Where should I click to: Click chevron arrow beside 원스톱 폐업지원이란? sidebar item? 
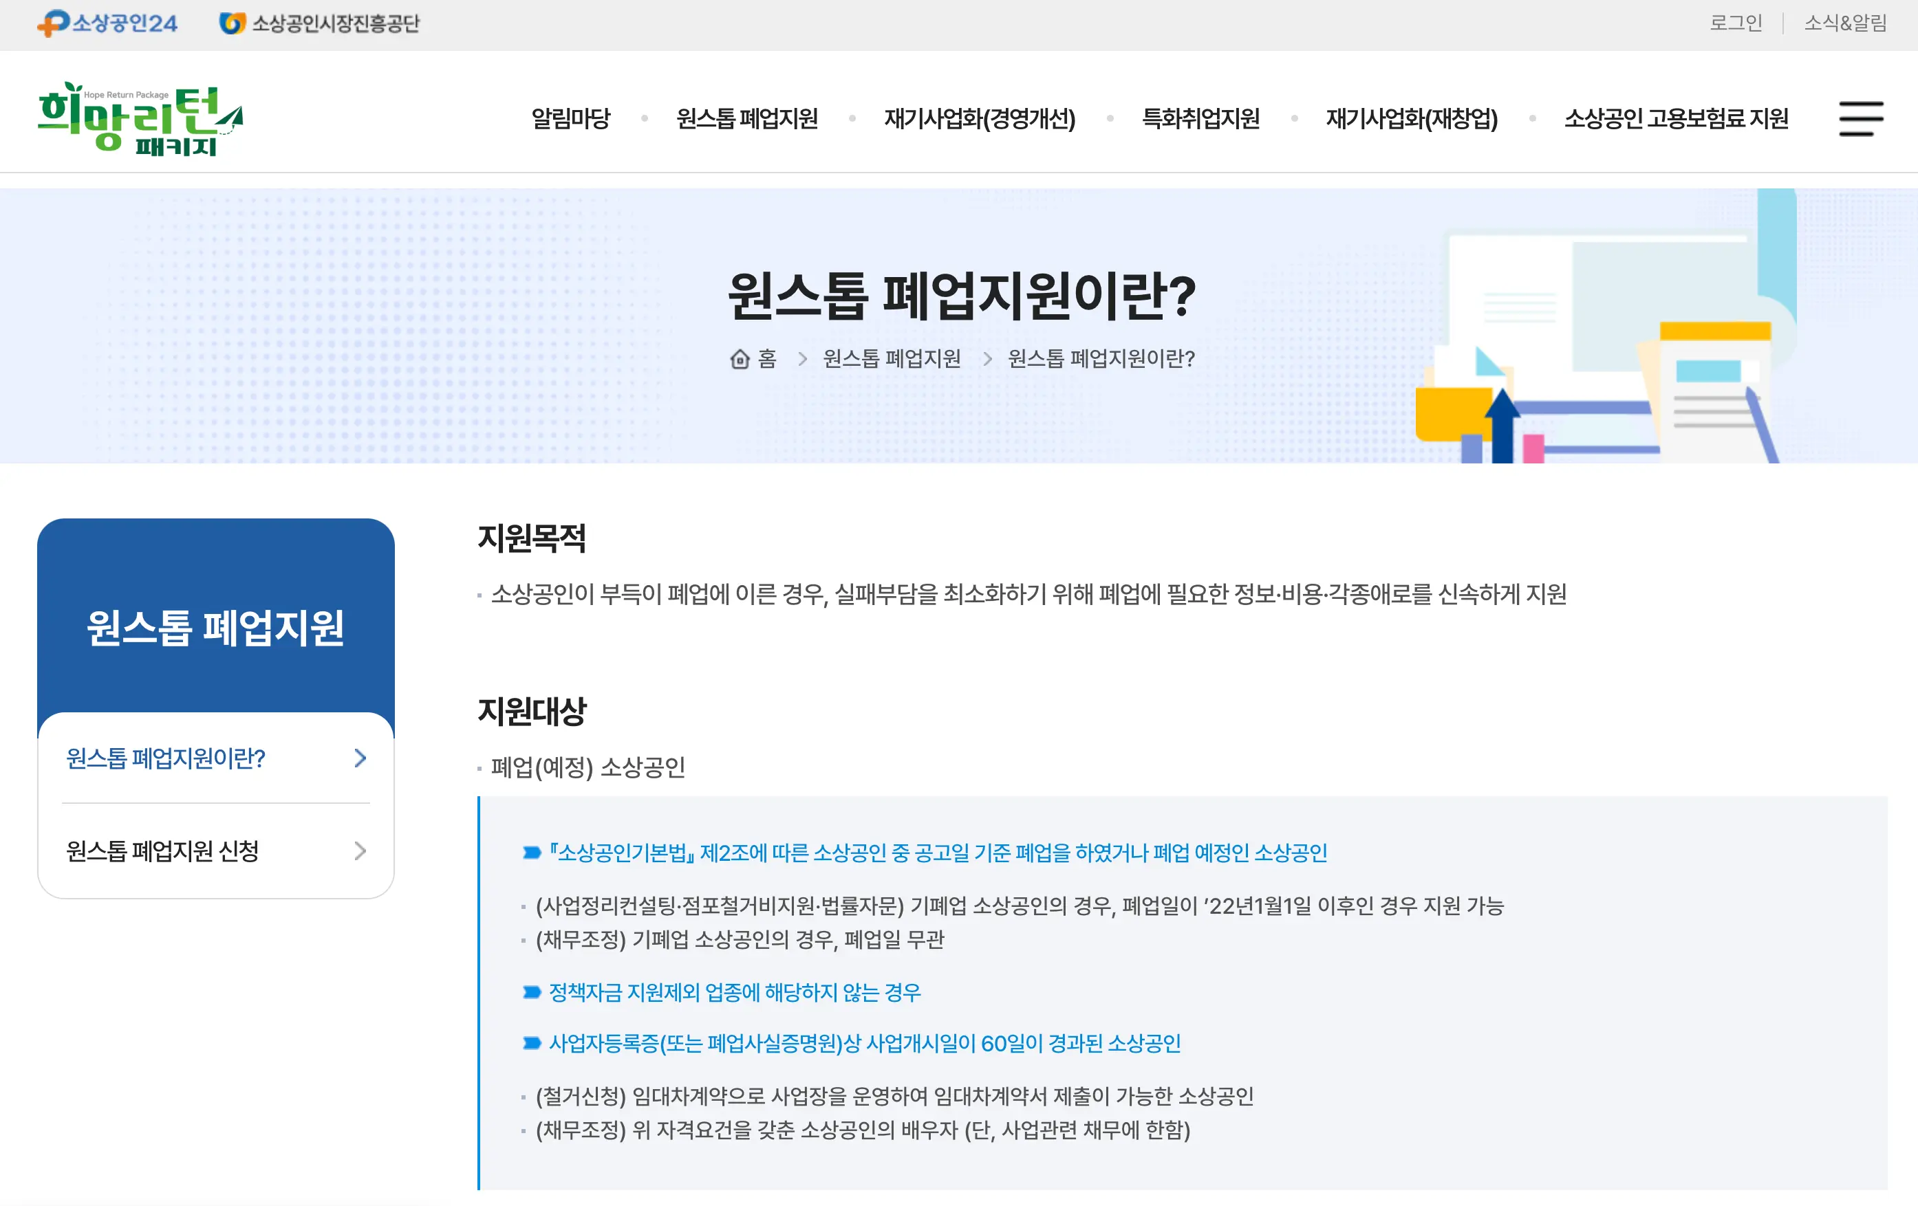click(360, 758)
